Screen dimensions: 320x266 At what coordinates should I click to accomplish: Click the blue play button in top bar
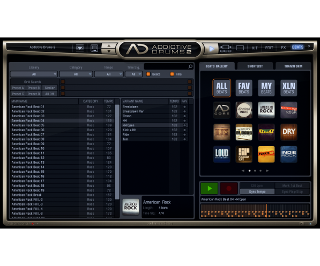pyautogui.click(x=211, y=49)
